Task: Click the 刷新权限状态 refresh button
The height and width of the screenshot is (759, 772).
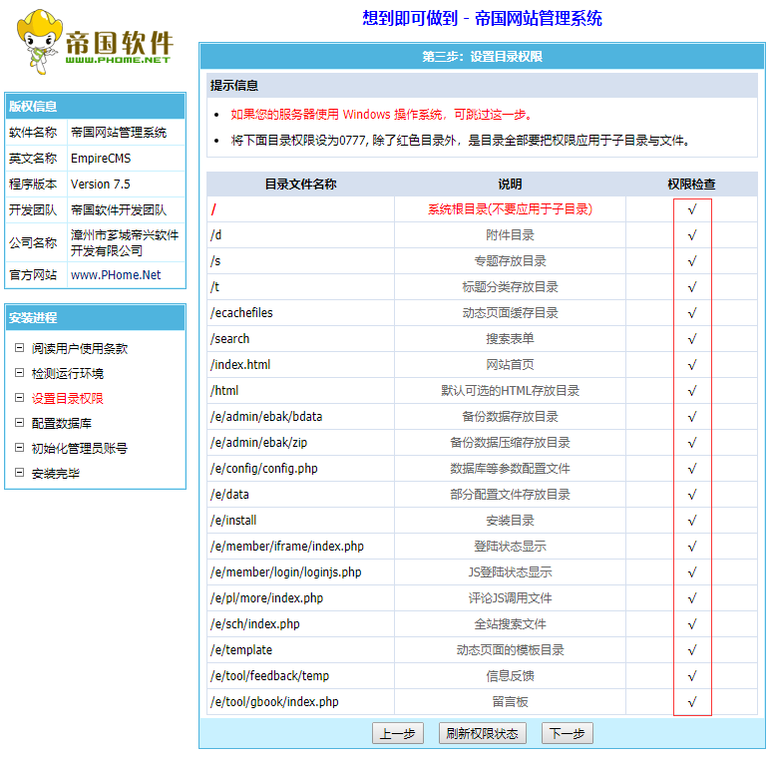Action: coord(482,733)
